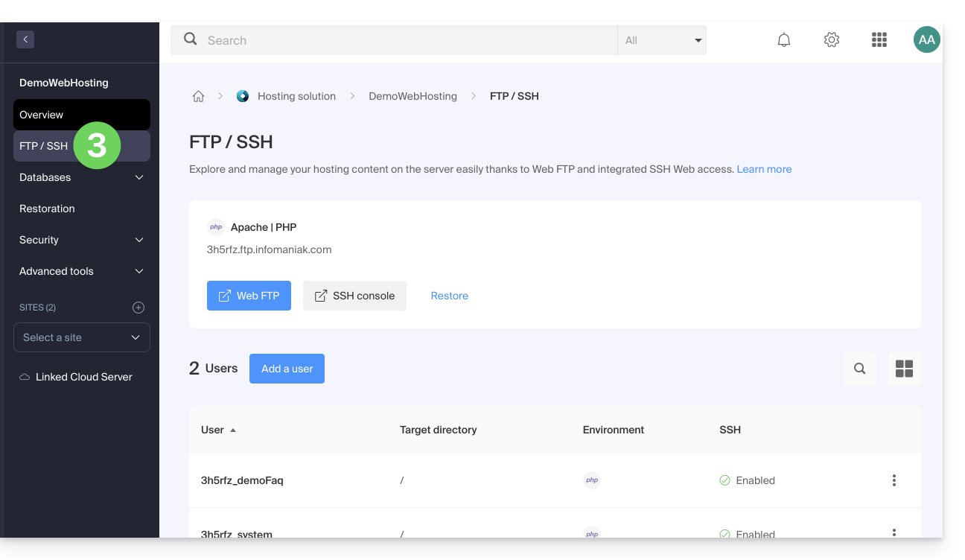This screenshot has width=965, height=560.
Task: Open the apps grid menu
Action: pos(879,40)
